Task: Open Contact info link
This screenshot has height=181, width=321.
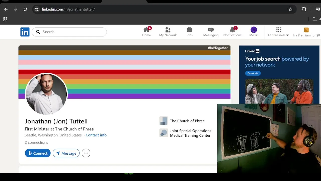Action: point(96,135)
